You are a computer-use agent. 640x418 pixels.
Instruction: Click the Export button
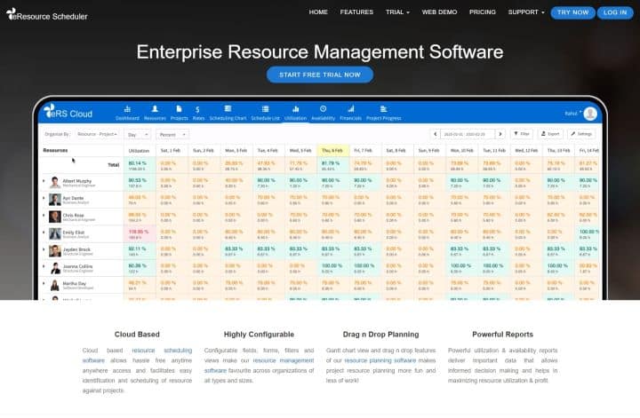tap(550, 134)
